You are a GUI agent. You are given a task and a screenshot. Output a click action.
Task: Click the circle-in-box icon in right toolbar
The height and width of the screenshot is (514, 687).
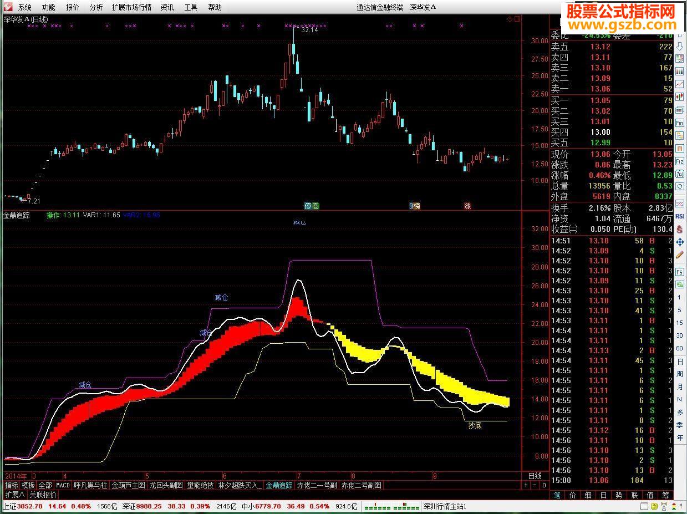tap(680, 186)
